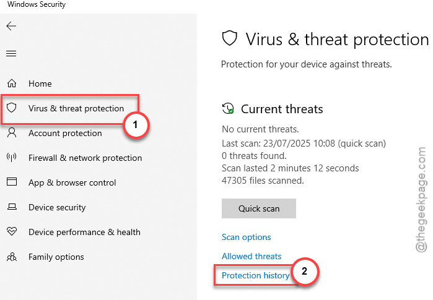Viewport: 433px width, 300px height.
Task: Open Family options in sidebar
Action: click(56, 257)
